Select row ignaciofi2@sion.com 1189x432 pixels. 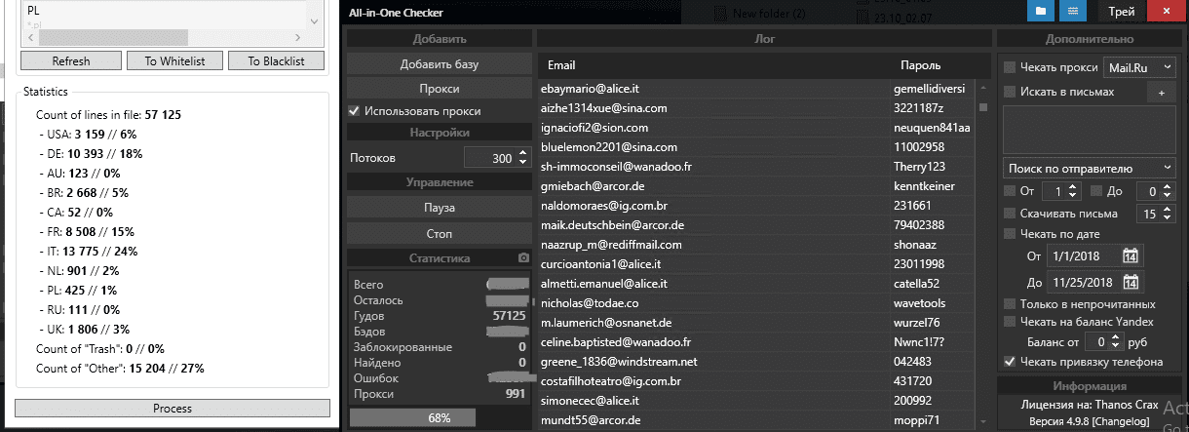click(x=756, y=128)
